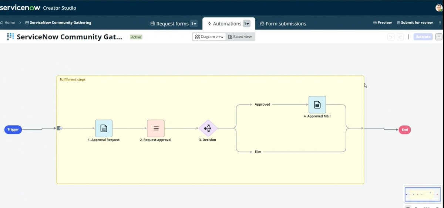This screenshot has width=444, height=208.
Task: Click the app grid icon beside title
Action: click(10, 37)
